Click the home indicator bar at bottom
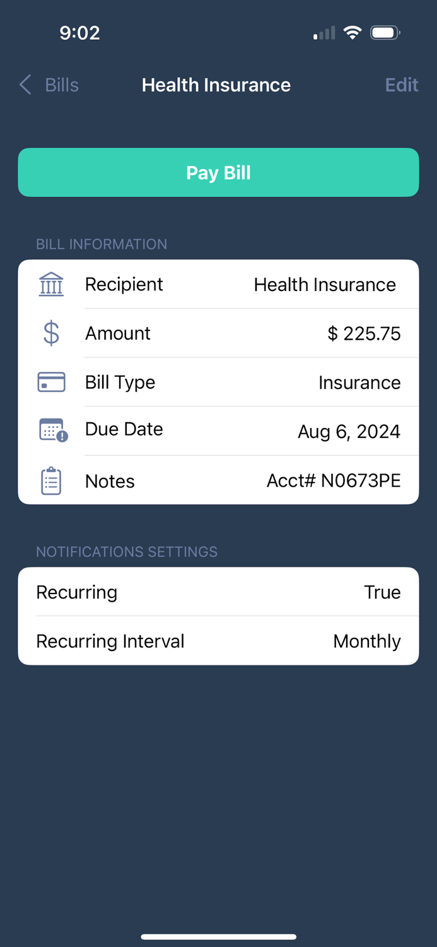Image resolution: width=437 pixels, height=947 pixels. [x=218, y=937]
